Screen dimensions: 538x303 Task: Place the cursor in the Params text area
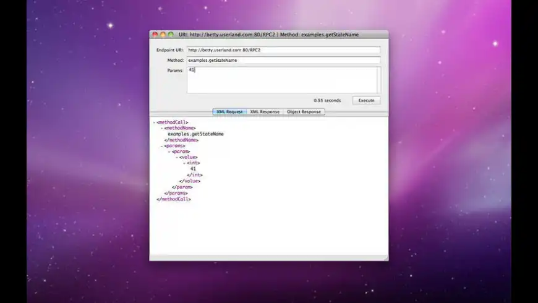coord(283,80)
